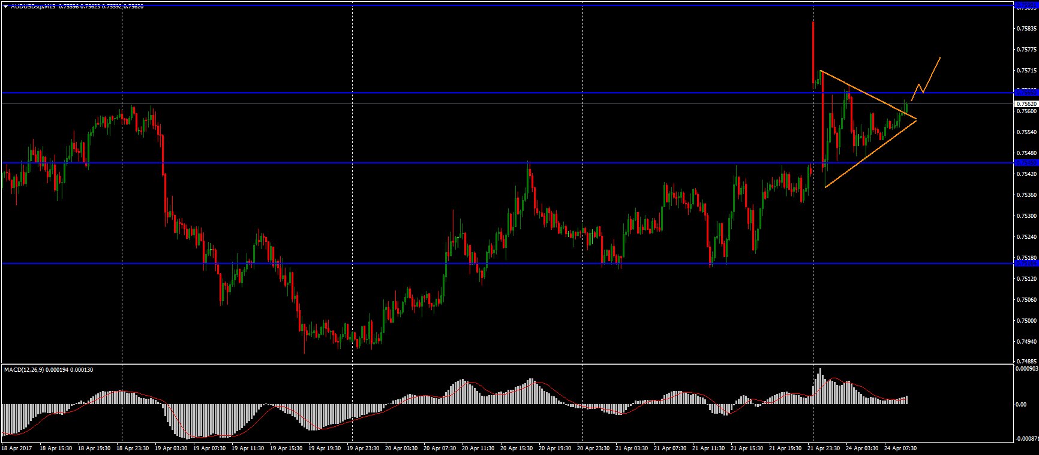Image resolution: width=1039 pixels, height=455 pixels.
Task: Click the 21 Apr 07:30 time label
Action: click(670, 448)
